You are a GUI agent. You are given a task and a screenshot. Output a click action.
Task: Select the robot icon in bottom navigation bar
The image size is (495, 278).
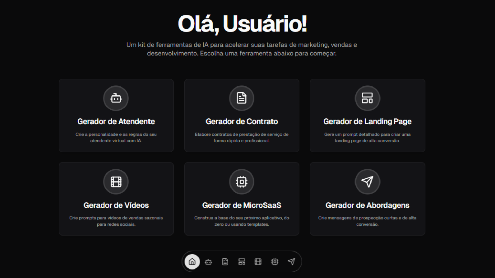(x=209, y=262)
